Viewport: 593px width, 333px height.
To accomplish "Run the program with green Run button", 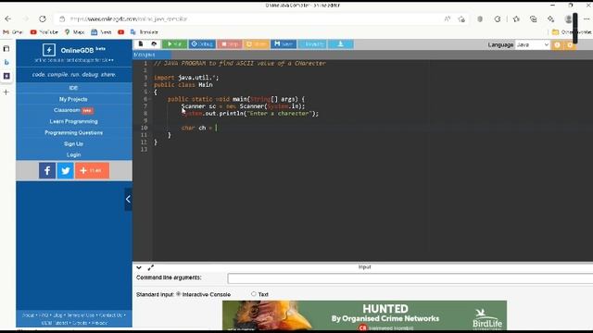I will tap(175, 44).
